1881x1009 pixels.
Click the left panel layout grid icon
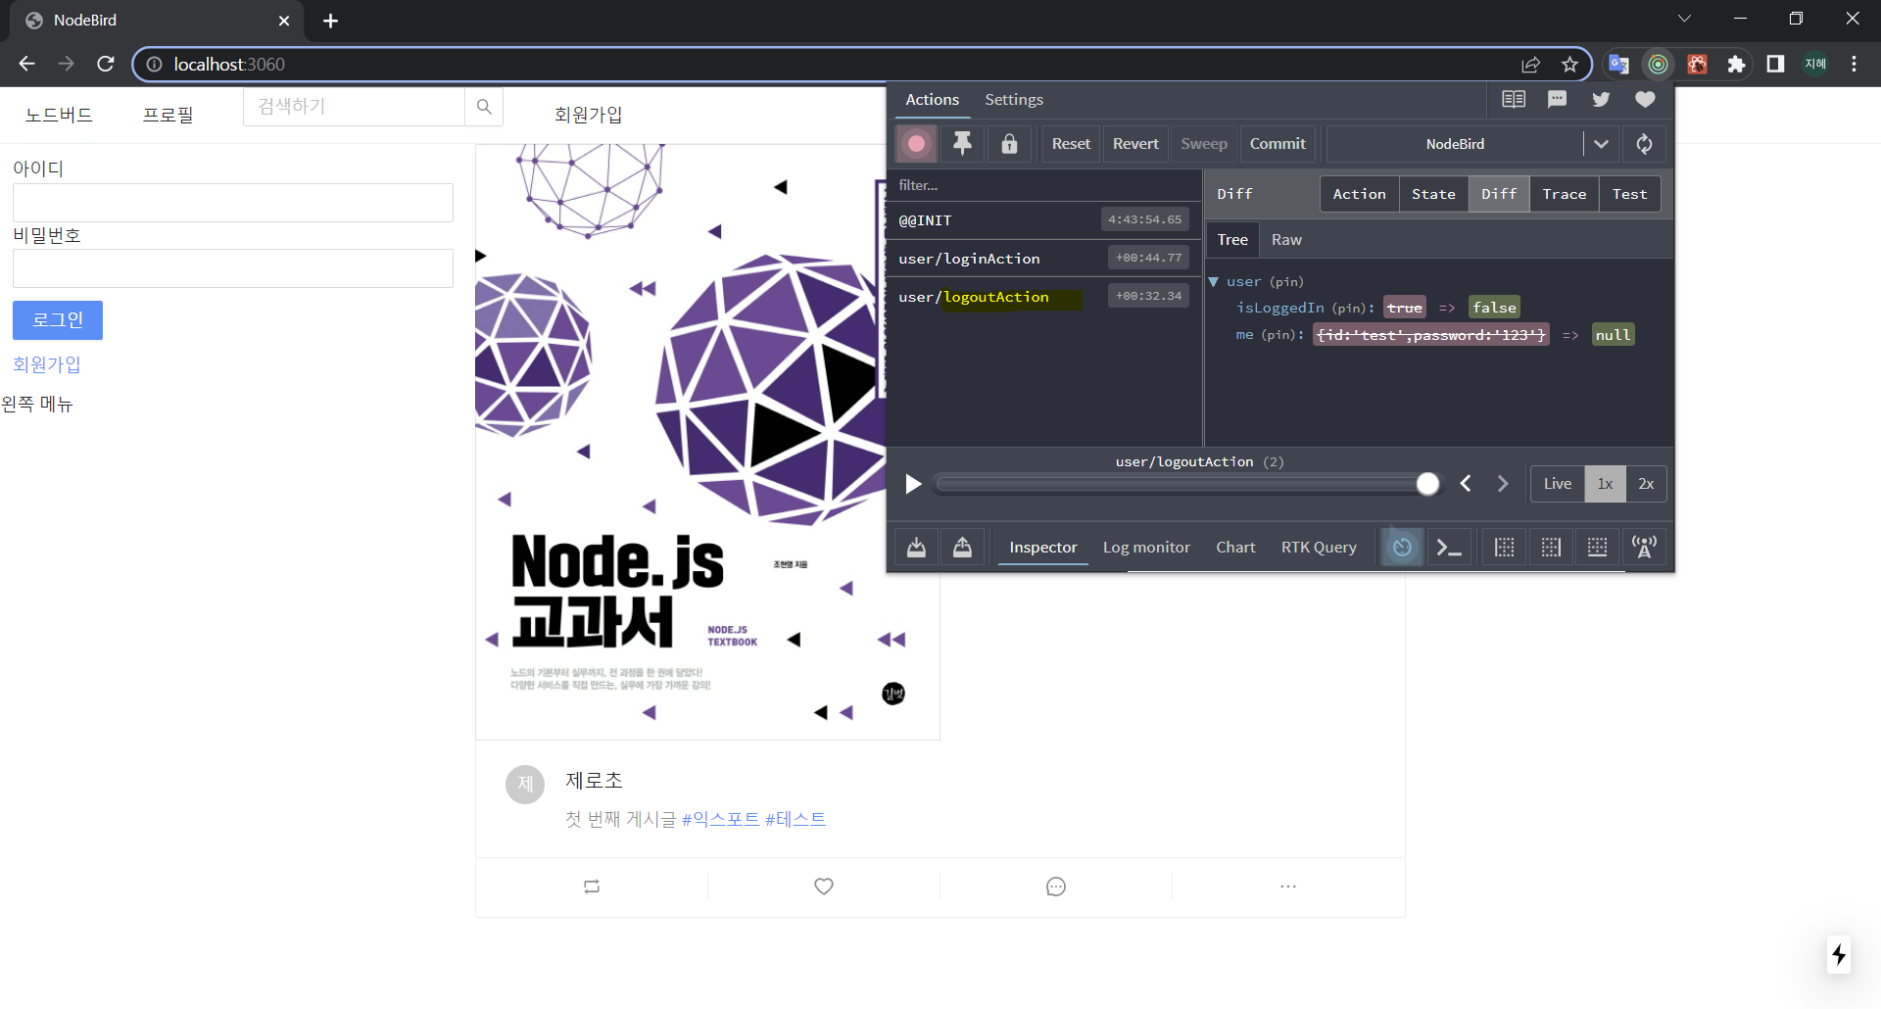(1505, 548)
